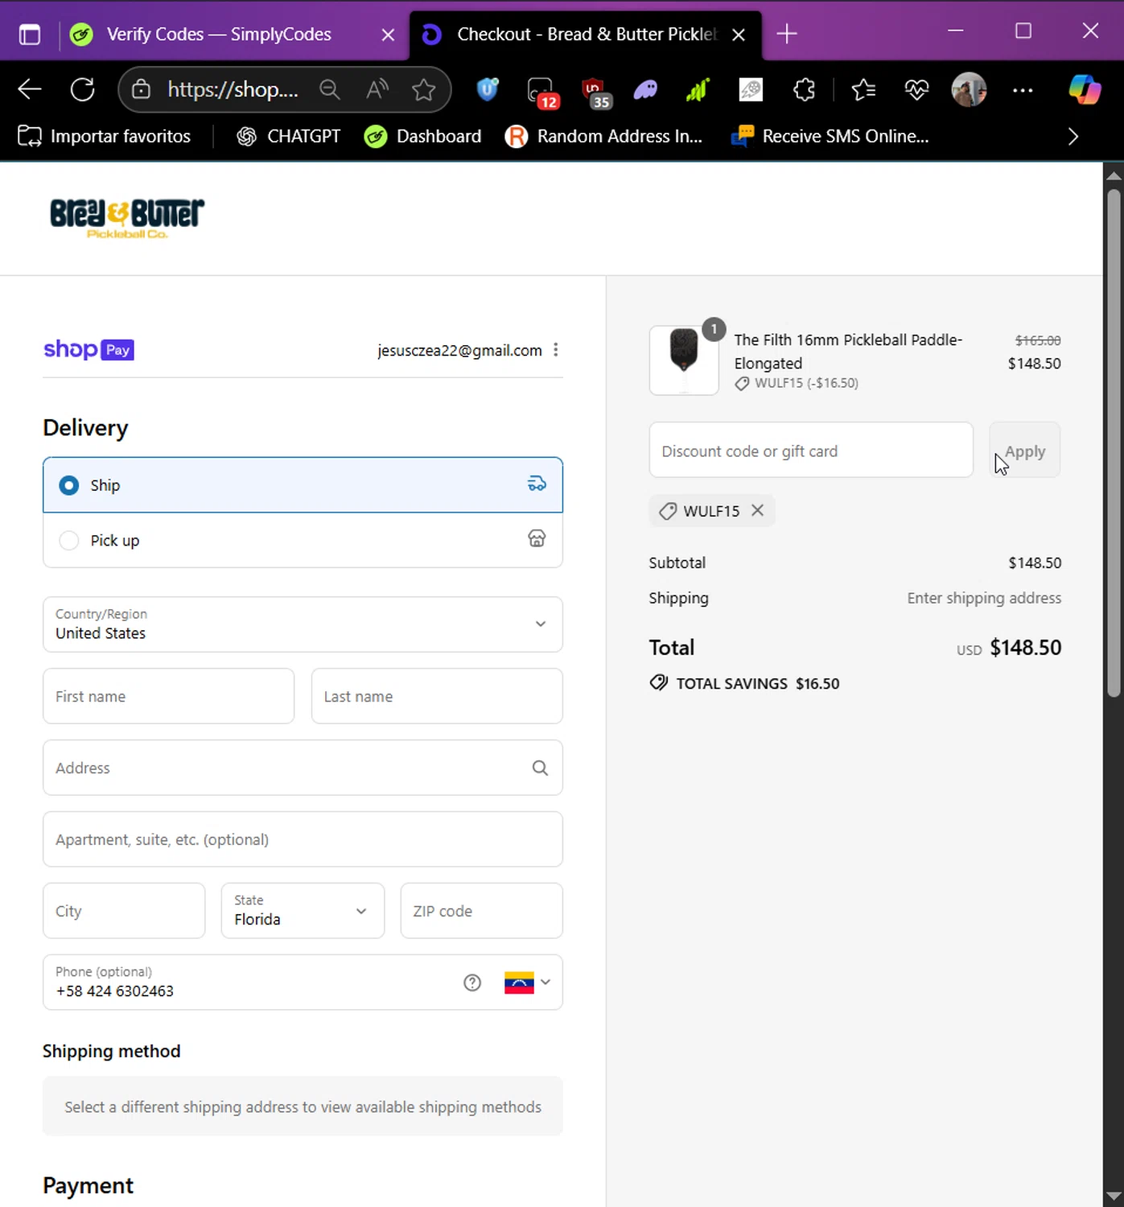1124x1207 pixels.
Task: Remove the WULF15 discount code
Action: pos(757,510)
